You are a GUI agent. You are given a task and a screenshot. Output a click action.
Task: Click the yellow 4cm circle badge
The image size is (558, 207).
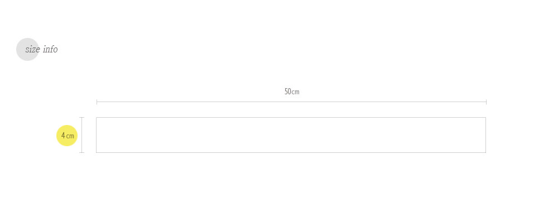67,136
